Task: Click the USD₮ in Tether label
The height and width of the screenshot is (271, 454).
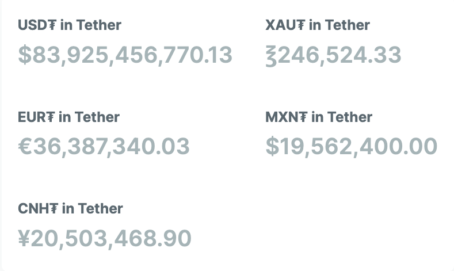Action: pos(70,25)
